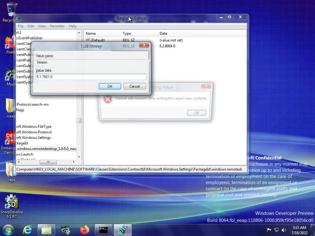
Task: Close the Edit String dialog
Action: pos(144,45)
